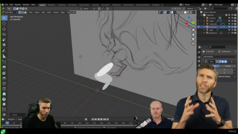The image size is (238, 134).
Task: Switch to the Sculpting workspace tab
Action: tap(61, 5)
